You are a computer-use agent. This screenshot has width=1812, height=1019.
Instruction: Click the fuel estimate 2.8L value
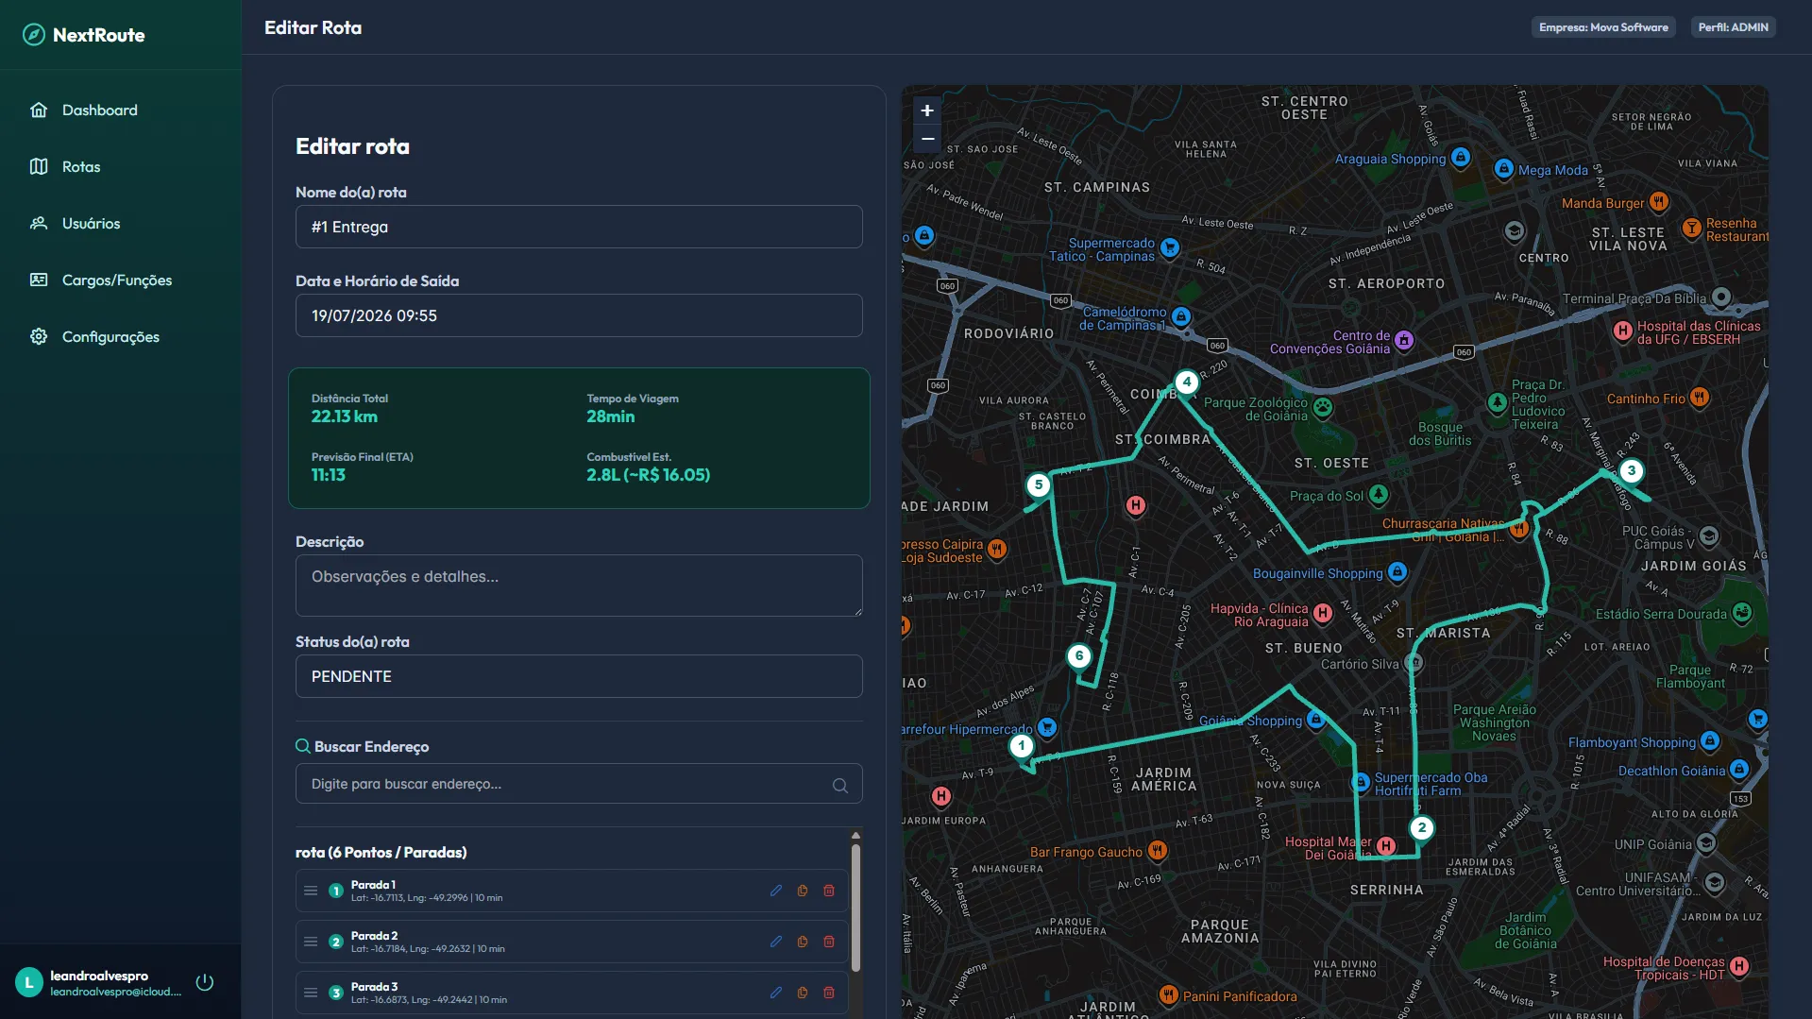click(649, 475)
